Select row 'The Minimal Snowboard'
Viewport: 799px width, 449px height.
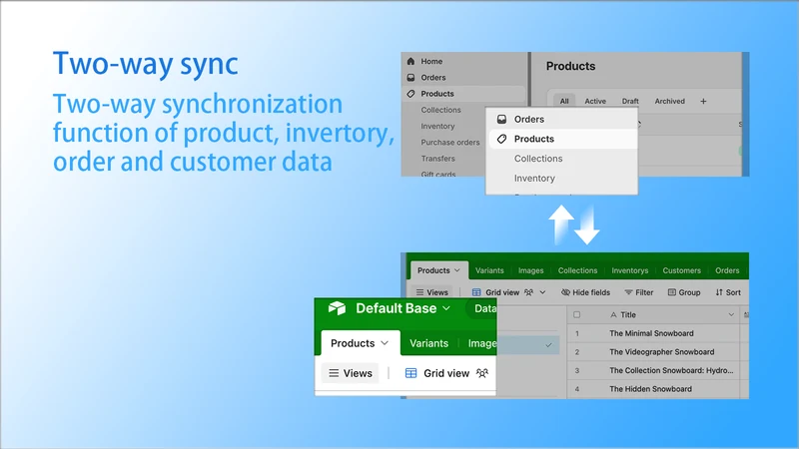pyautogui.click(x=654, y=333)
